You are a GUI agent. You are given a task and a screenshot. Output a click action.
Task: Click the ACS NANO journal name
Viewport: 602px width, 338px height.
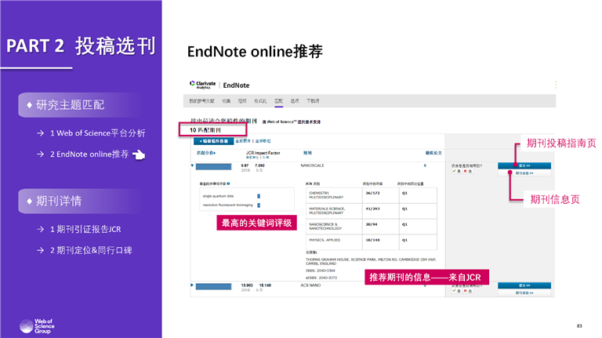(310, 285)
